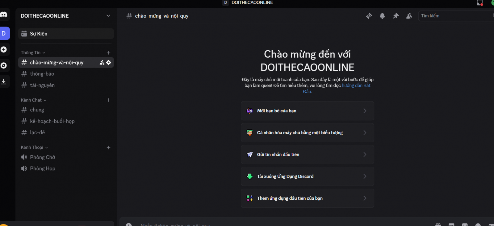Collapse the Thông Tin category
The width and height of the screenshot is (494, 226).
[33, 53]
